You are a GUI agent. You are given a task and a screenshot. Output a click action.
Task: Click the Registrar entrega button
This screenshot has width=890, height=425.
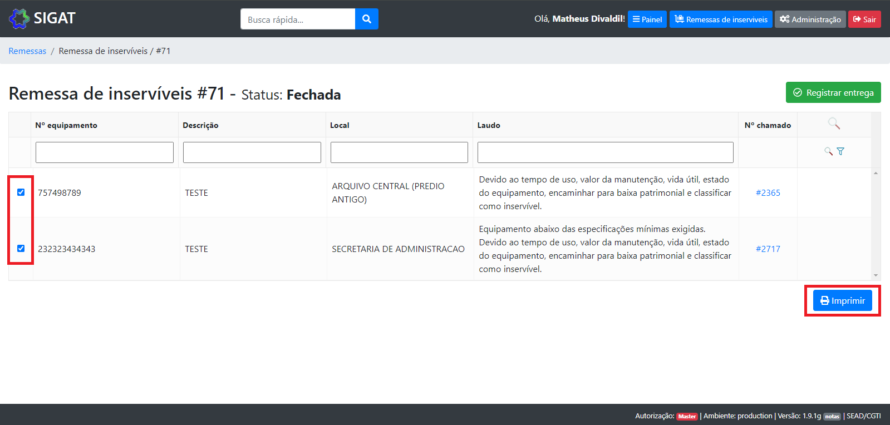(833, 92)
